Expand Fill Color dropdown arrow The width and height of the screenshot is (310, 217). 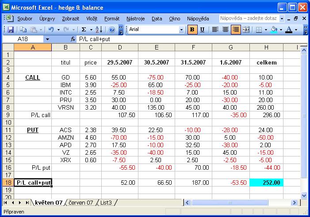[x=281, y=30]
